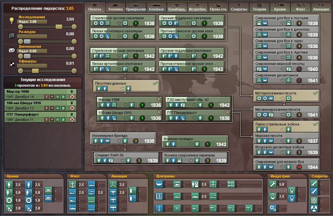Click the atom icon in Секреты panel
The image size is (333, 216).
click(314, 200)
